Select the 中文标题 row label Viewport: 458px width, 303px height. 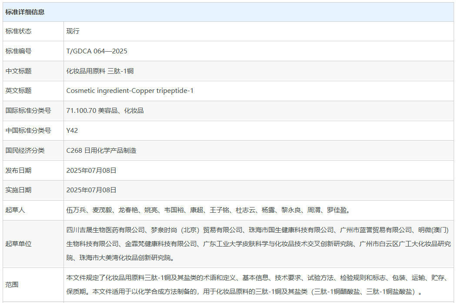[x=18, y=71]
